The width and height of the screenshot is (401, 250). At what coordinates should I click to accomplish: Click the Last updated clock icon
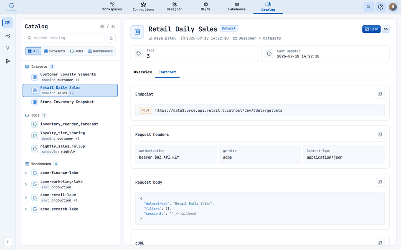(269, 54)
